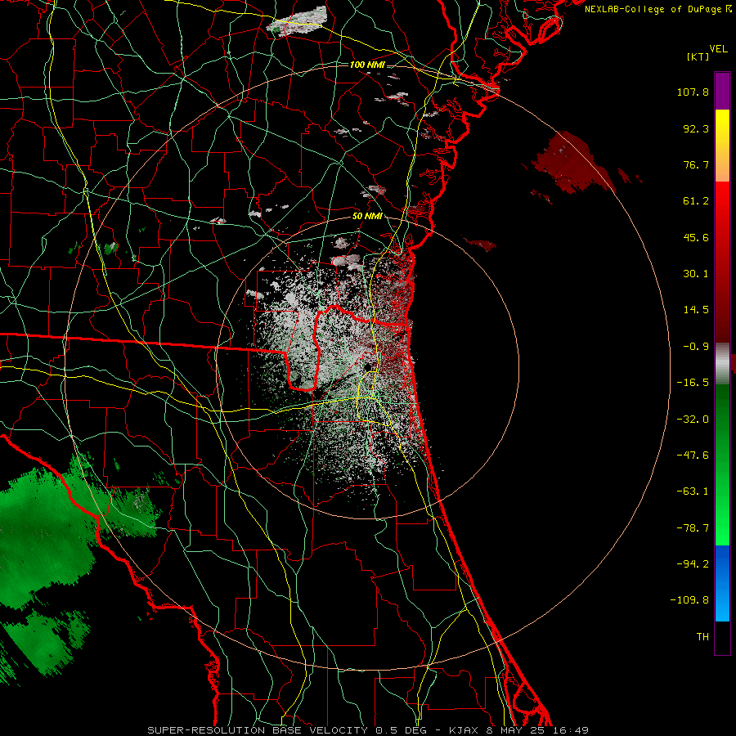Click the 50 NMI range ring label
The height and width of the screenshot is (736, 736).
pos(367,217)
